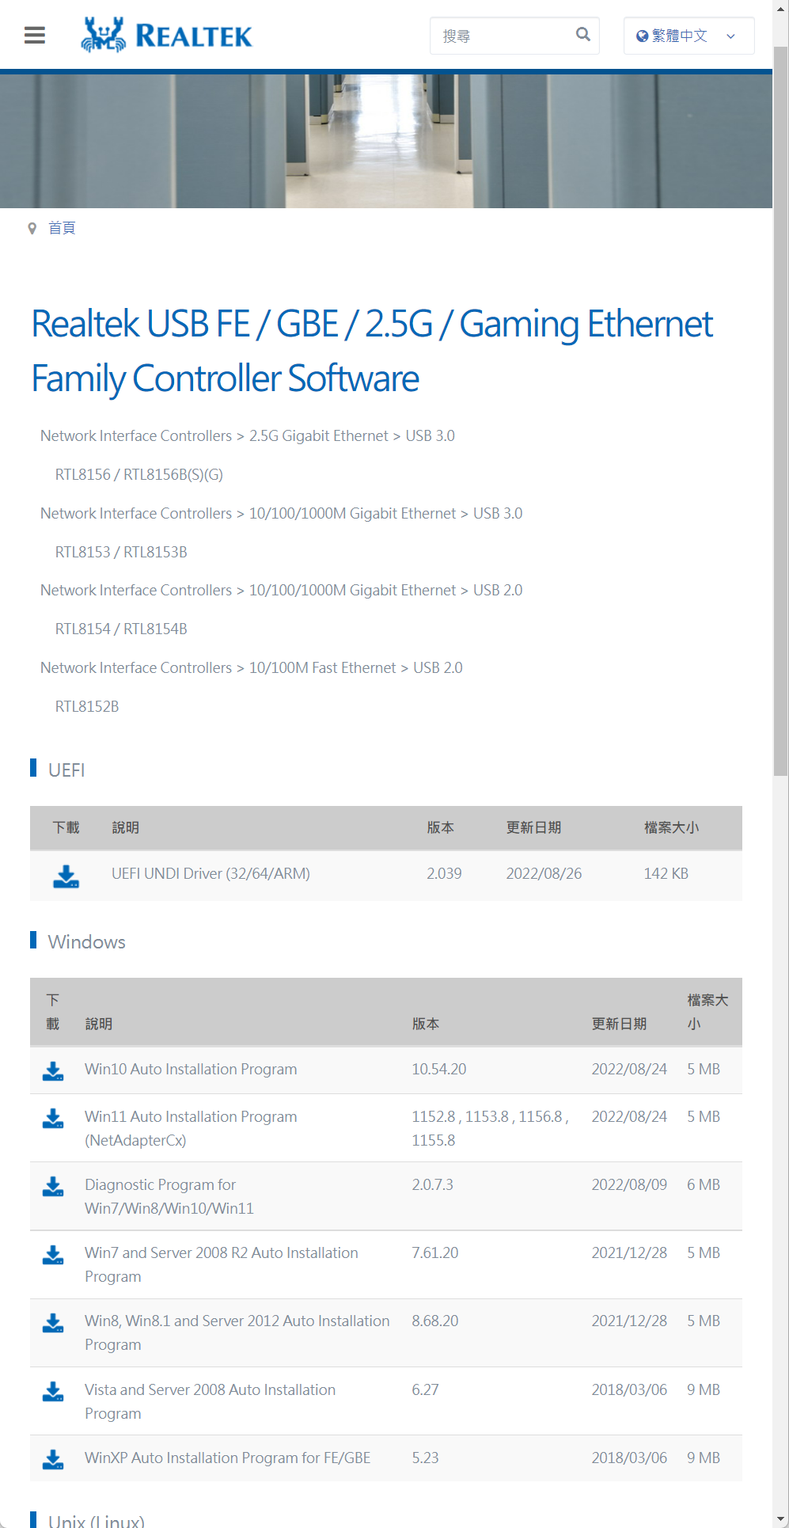Download Win11 Auto Installation Program (NetAdapterCx)
The width and height of the screenshot is (789, 1528).
(53, 1118)
